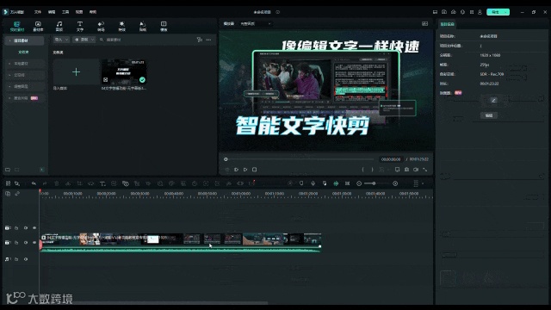Screen dimensions: 551x310
Task: Select the 文件夹 folder in sidebar
Action: [x=23, y=52]
